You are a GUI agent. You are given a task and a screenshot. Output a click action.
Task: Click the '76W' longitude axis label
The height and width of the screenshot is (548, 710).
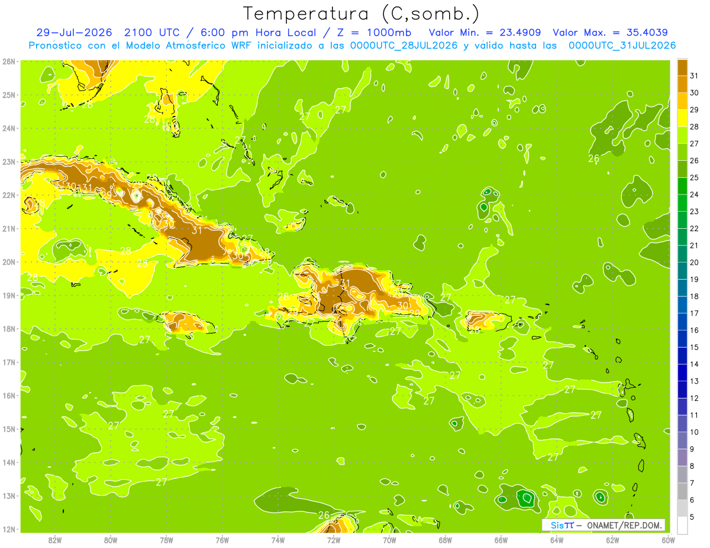tap(222, 539)
